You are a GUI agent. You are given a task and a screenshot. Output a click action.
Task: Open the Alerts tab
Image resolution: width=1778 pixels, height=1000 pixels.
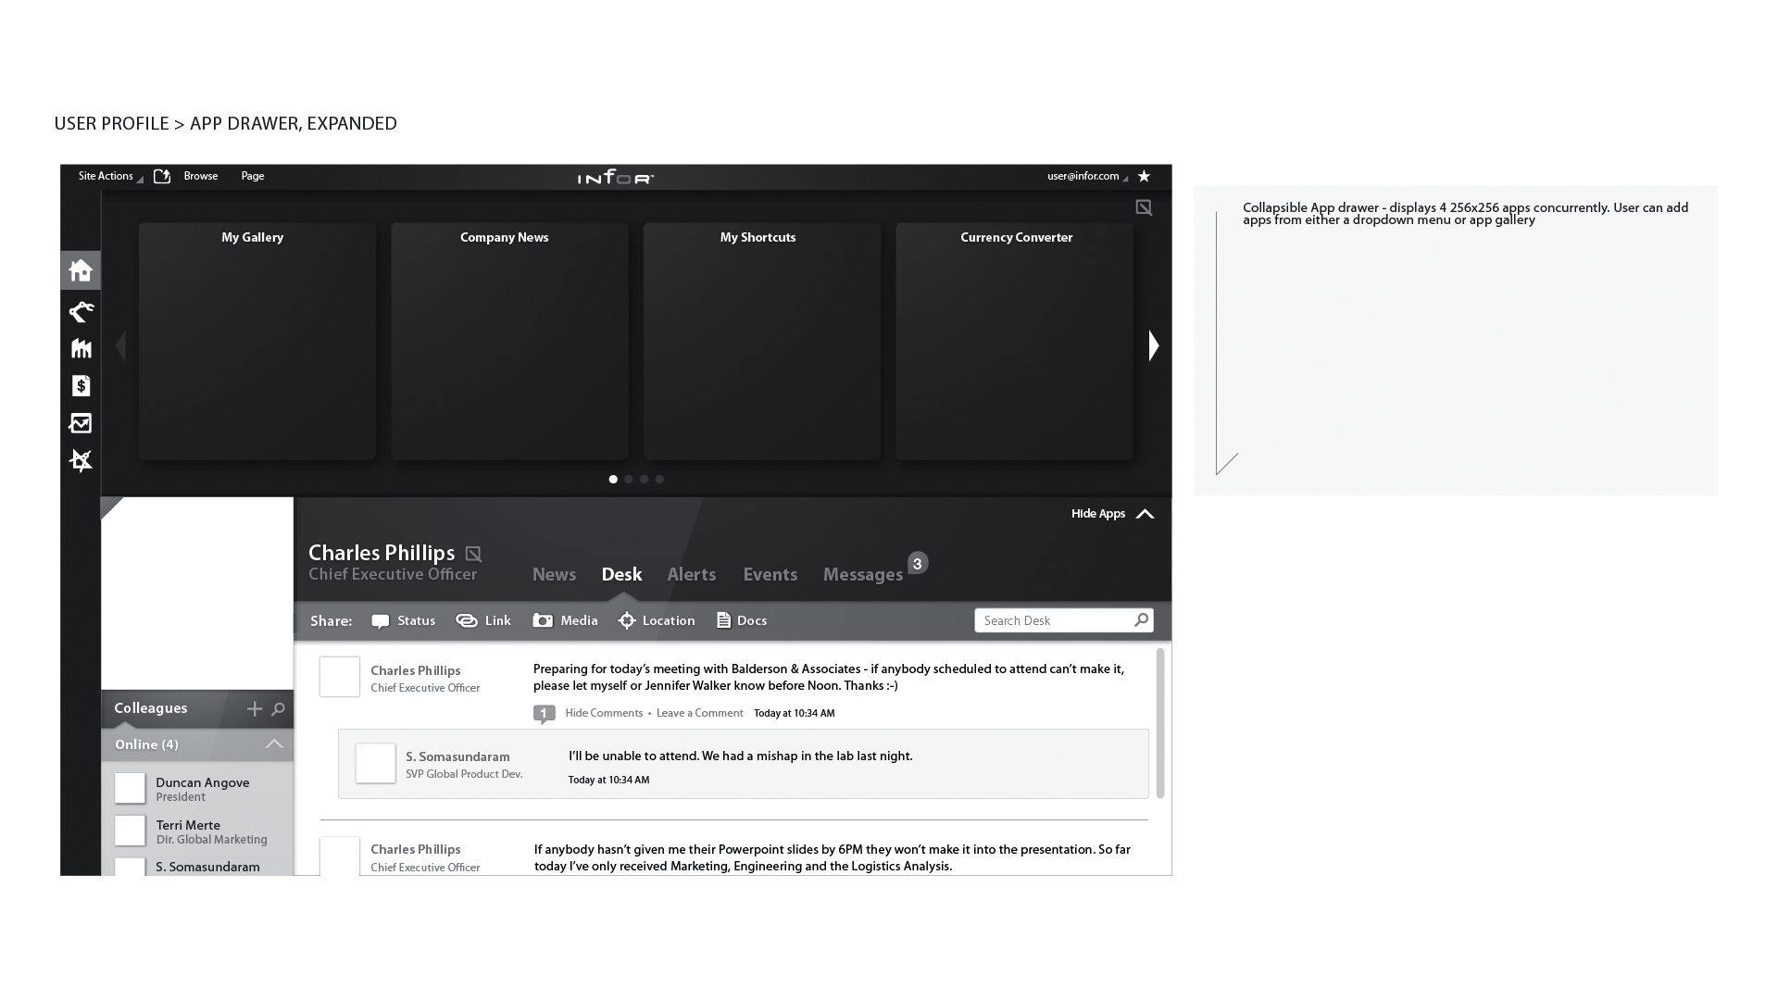coord(691,574)
